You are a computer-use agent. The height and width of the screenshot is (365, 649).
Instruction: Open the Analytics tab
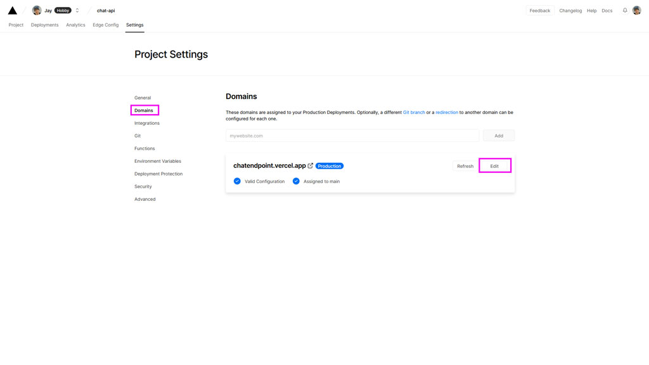click(x=75, y=25)
